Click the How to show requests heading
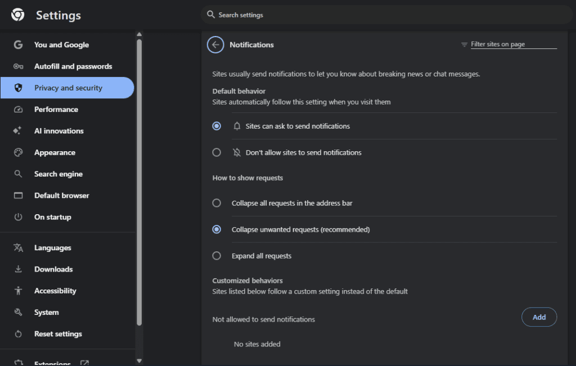The height and width of the screenshot is (366, 576). [x=247, y=178]
